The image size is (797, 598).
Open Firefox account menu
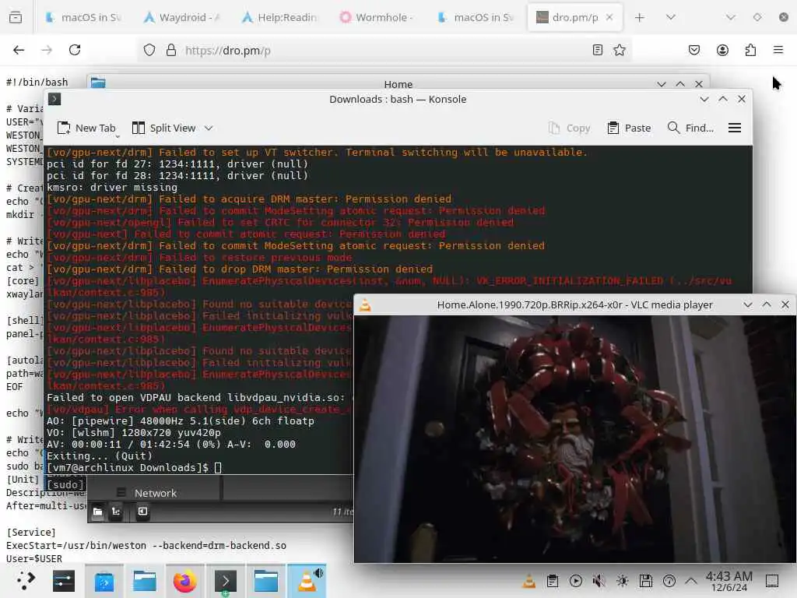point(722,50)
